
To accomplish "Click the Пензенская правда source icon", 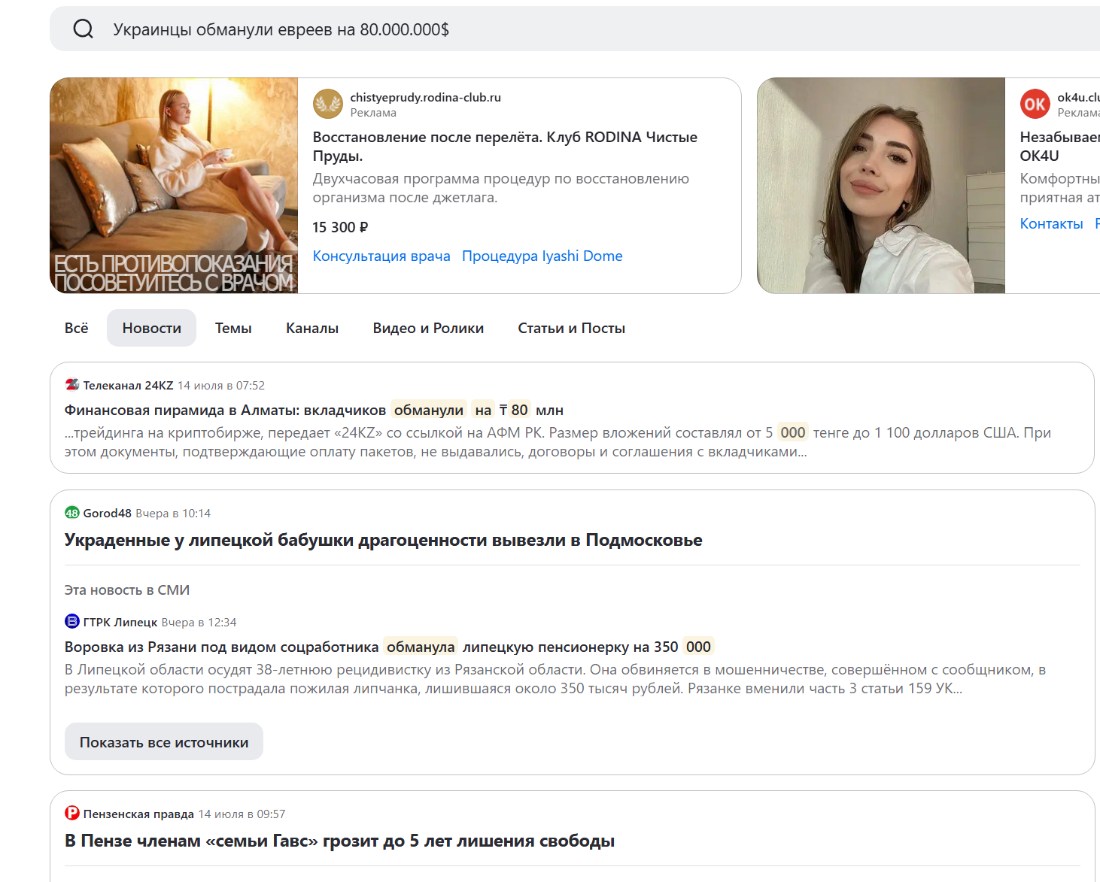I will click(x=72, y=813).
